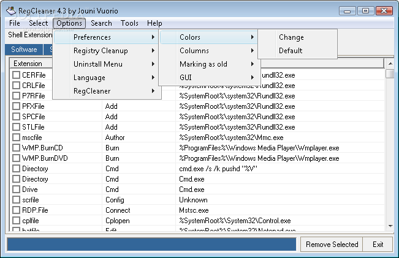The height and width of the screenshot is (258, 399).
Task: Tick the RDP.File checkbox
Action: click(x=16, y=210)
